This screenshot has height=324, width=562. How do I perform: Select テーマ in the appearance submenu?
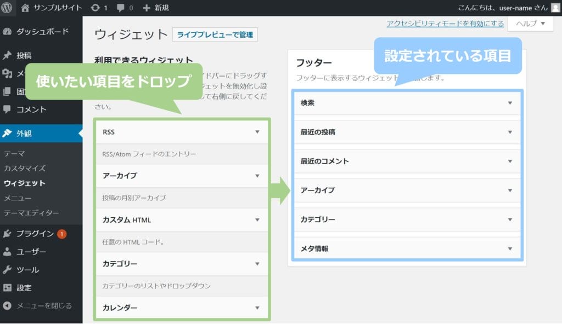pos(14,154)
